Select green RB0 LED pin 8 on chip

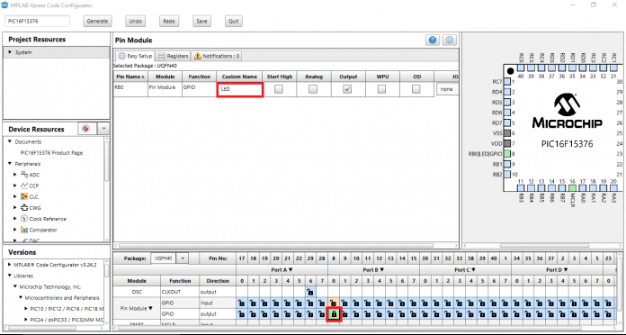coord(507,153)
